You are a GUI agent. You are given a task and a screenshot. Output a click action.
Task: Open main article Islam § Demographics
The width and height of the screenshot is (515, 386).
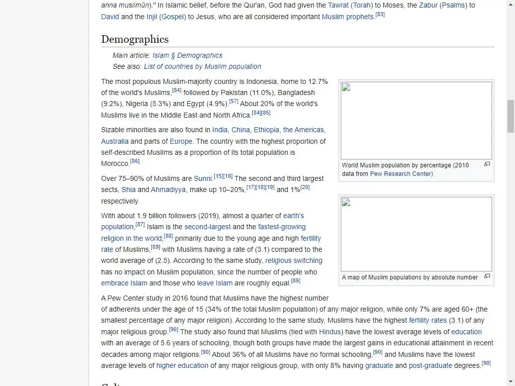tap(187, 55)
